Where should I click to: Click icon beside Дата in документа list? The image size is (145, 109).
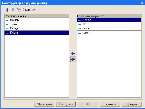click(x=79, y=24)
